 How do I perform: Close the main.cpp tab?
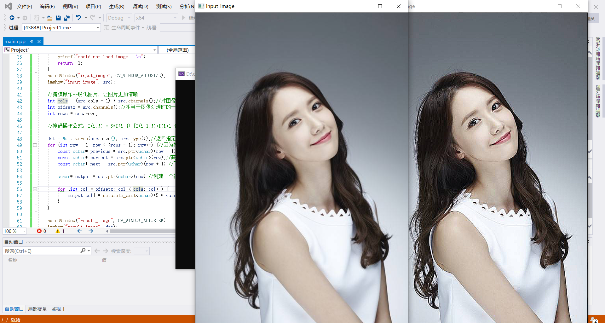[x=39, y=41]
